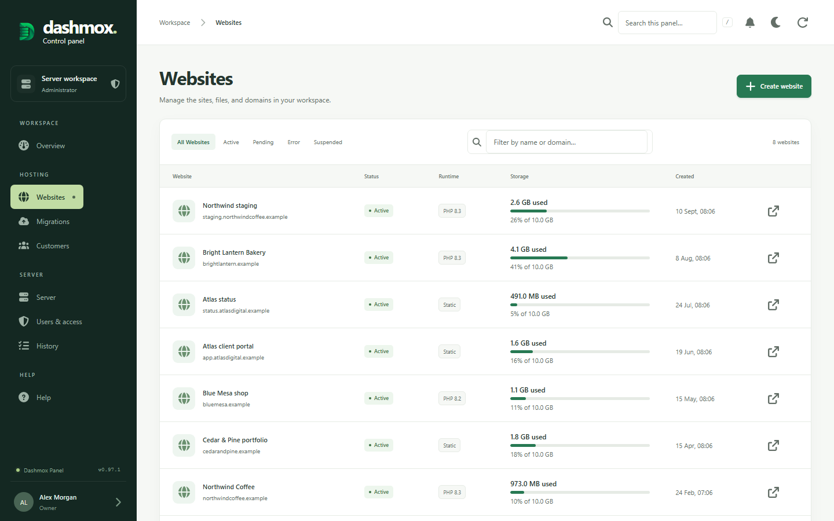Open external link for Blue Mesa shop
Screen dimensions: 834x521
click(x=773, y=399)
